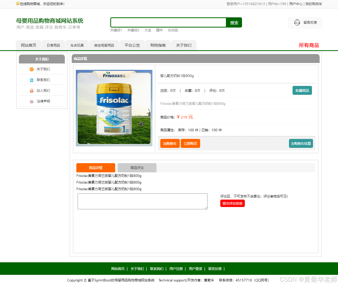Select search keyword 关键词1
The height and width of the screenshot is (285, 338).
(116, 30)
